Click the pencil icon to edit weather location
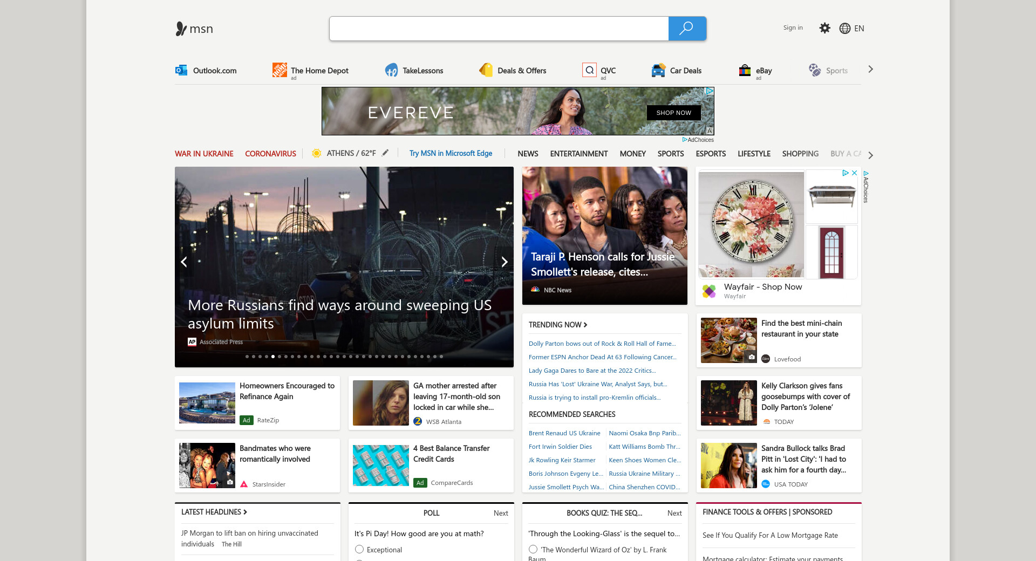This screenshot has height=561, width=1036. point(385,153)
